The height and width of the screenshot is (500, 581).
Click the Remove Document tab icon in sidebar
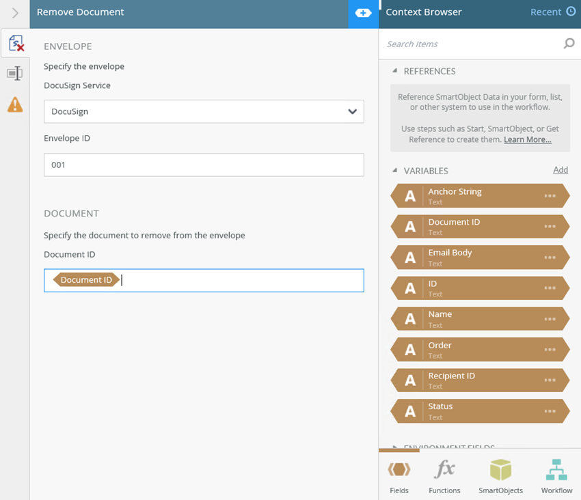15,44
